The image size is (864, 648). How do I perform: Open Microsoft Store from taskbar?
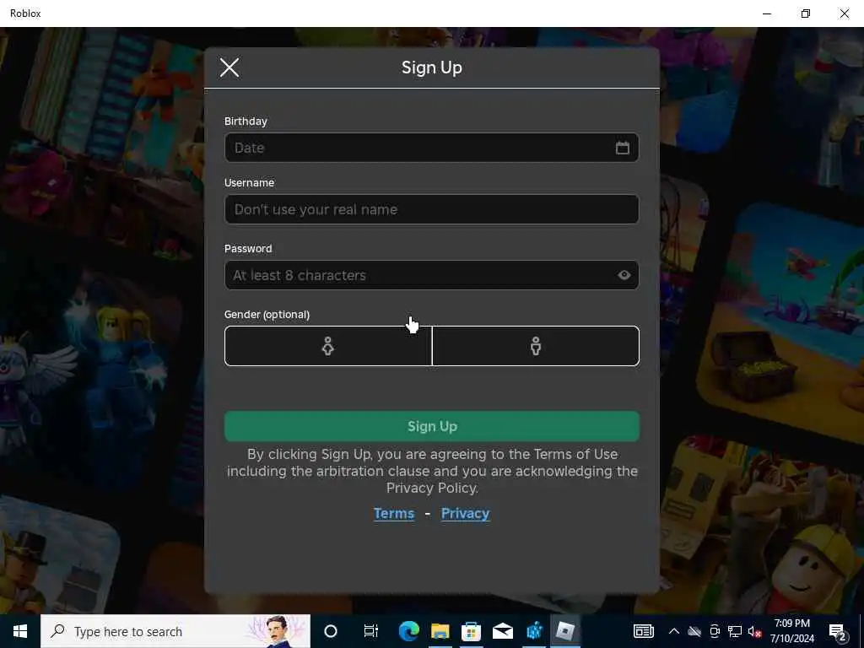(471, 631)
